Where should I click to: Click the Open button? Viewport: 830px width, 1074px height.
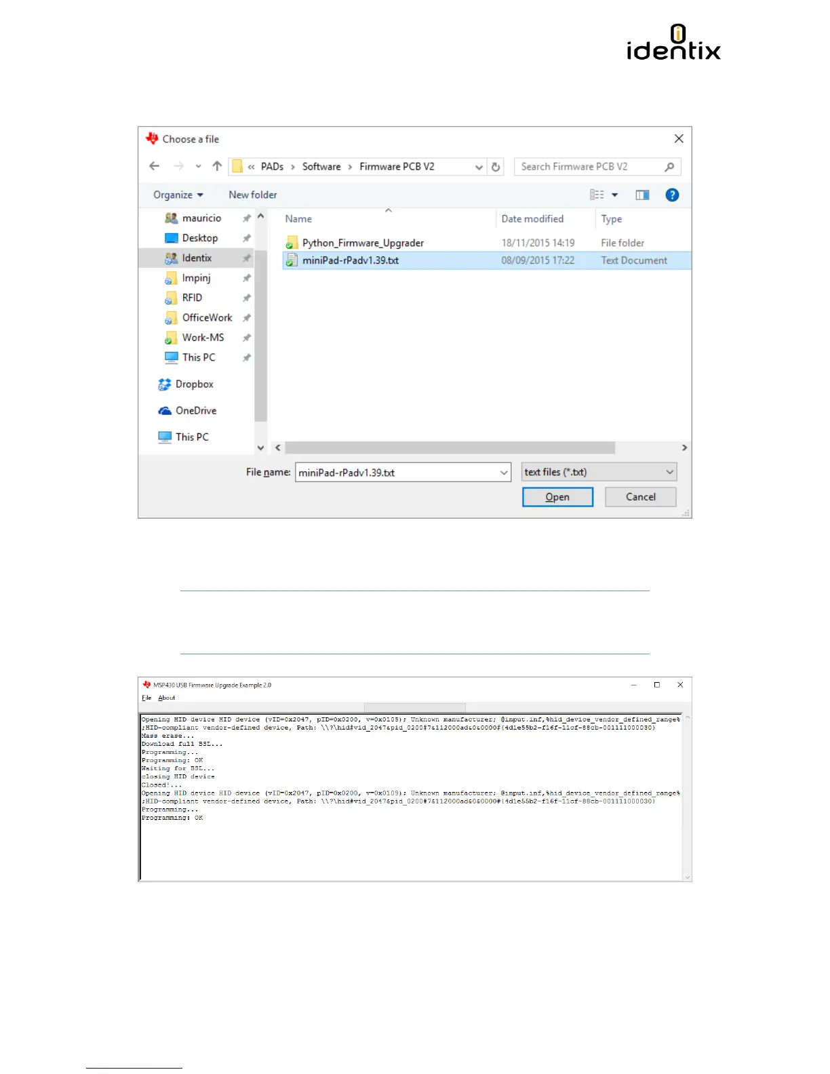click(557, 497)
